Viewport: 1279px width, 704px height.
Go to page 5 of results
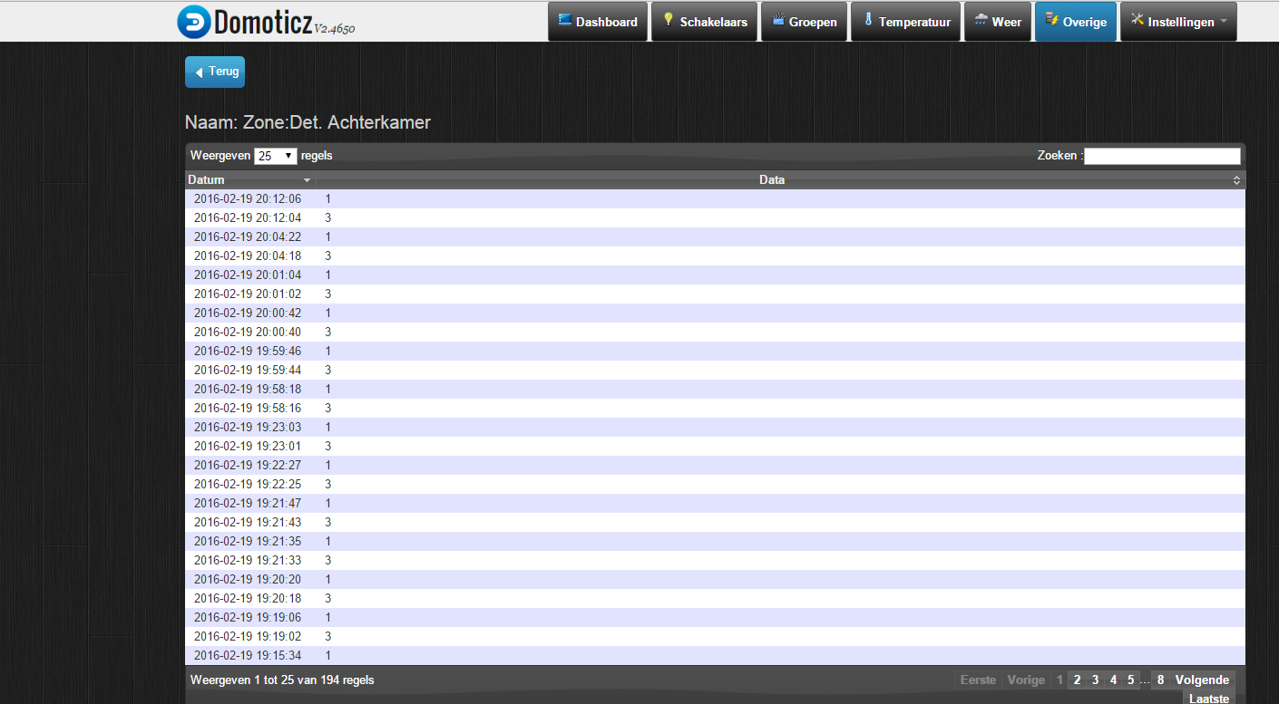tap(1130, 680)
